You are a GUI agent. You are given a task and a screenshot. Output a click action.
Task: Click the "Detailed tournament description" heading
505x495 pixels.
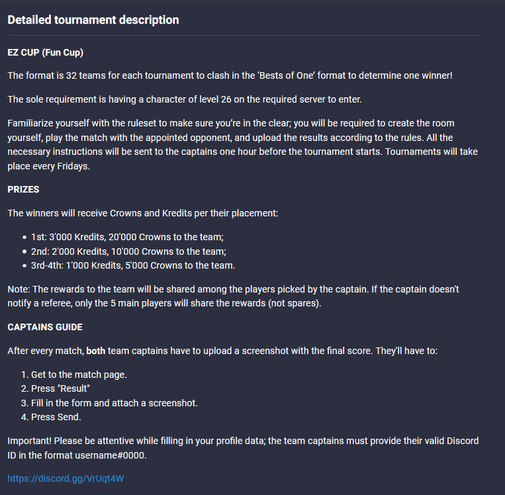click(93, 20)
